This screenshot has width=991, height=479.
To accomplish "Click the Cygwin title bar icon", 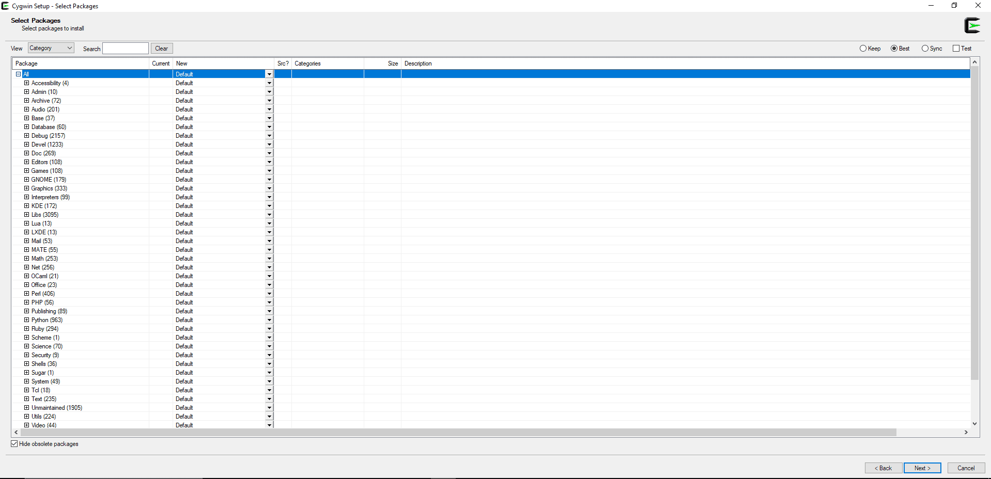I will click(5, 6).
